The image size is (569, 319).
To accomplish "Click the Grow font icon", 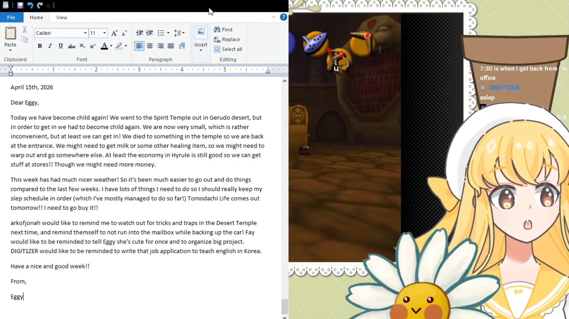I will [x=114, y=33].
